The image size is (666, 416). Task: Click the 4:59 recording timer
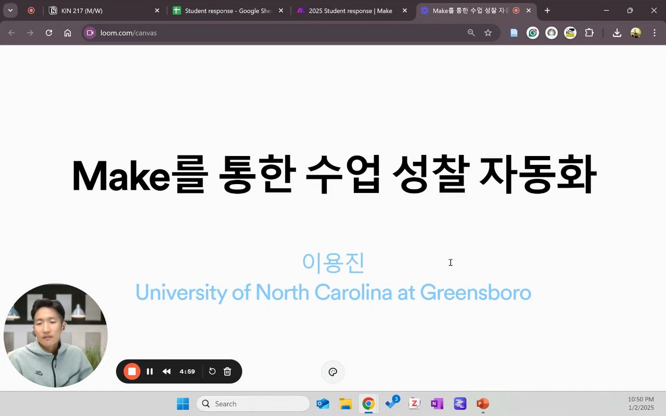(187, 371)
